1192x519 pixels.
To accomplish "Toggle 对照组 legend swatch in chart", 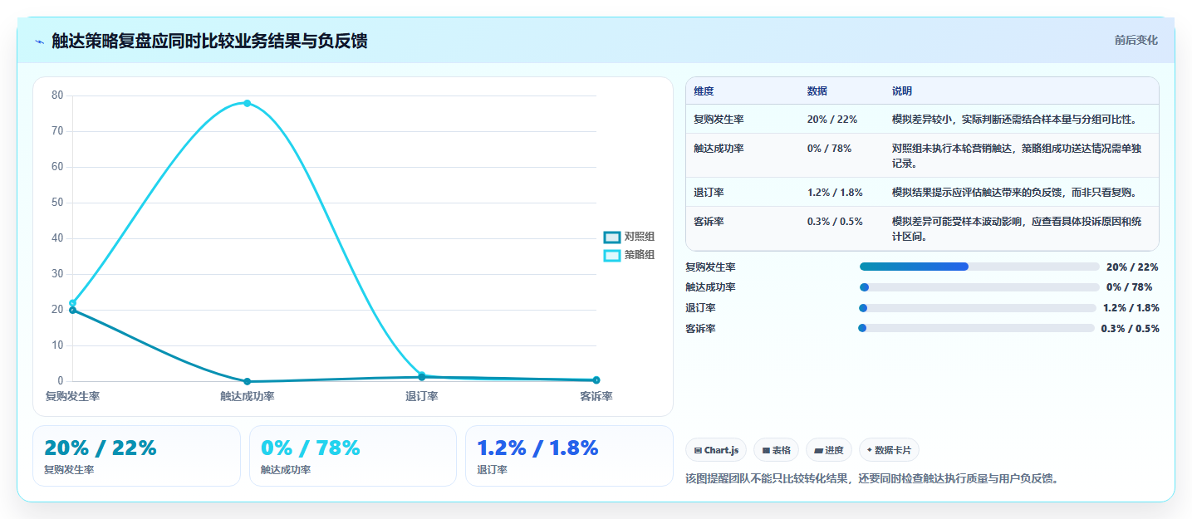I will [x=612, y=237].
